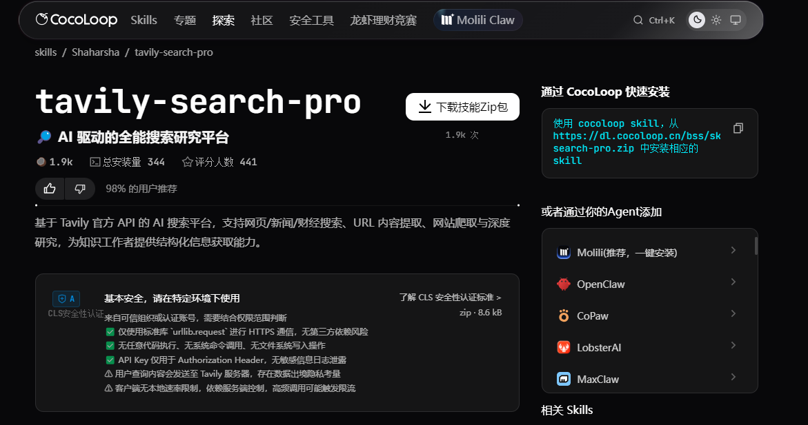808x425 pixels.
Task: Click the Ctrl+K search shortcut
Action: click(662, 20)
